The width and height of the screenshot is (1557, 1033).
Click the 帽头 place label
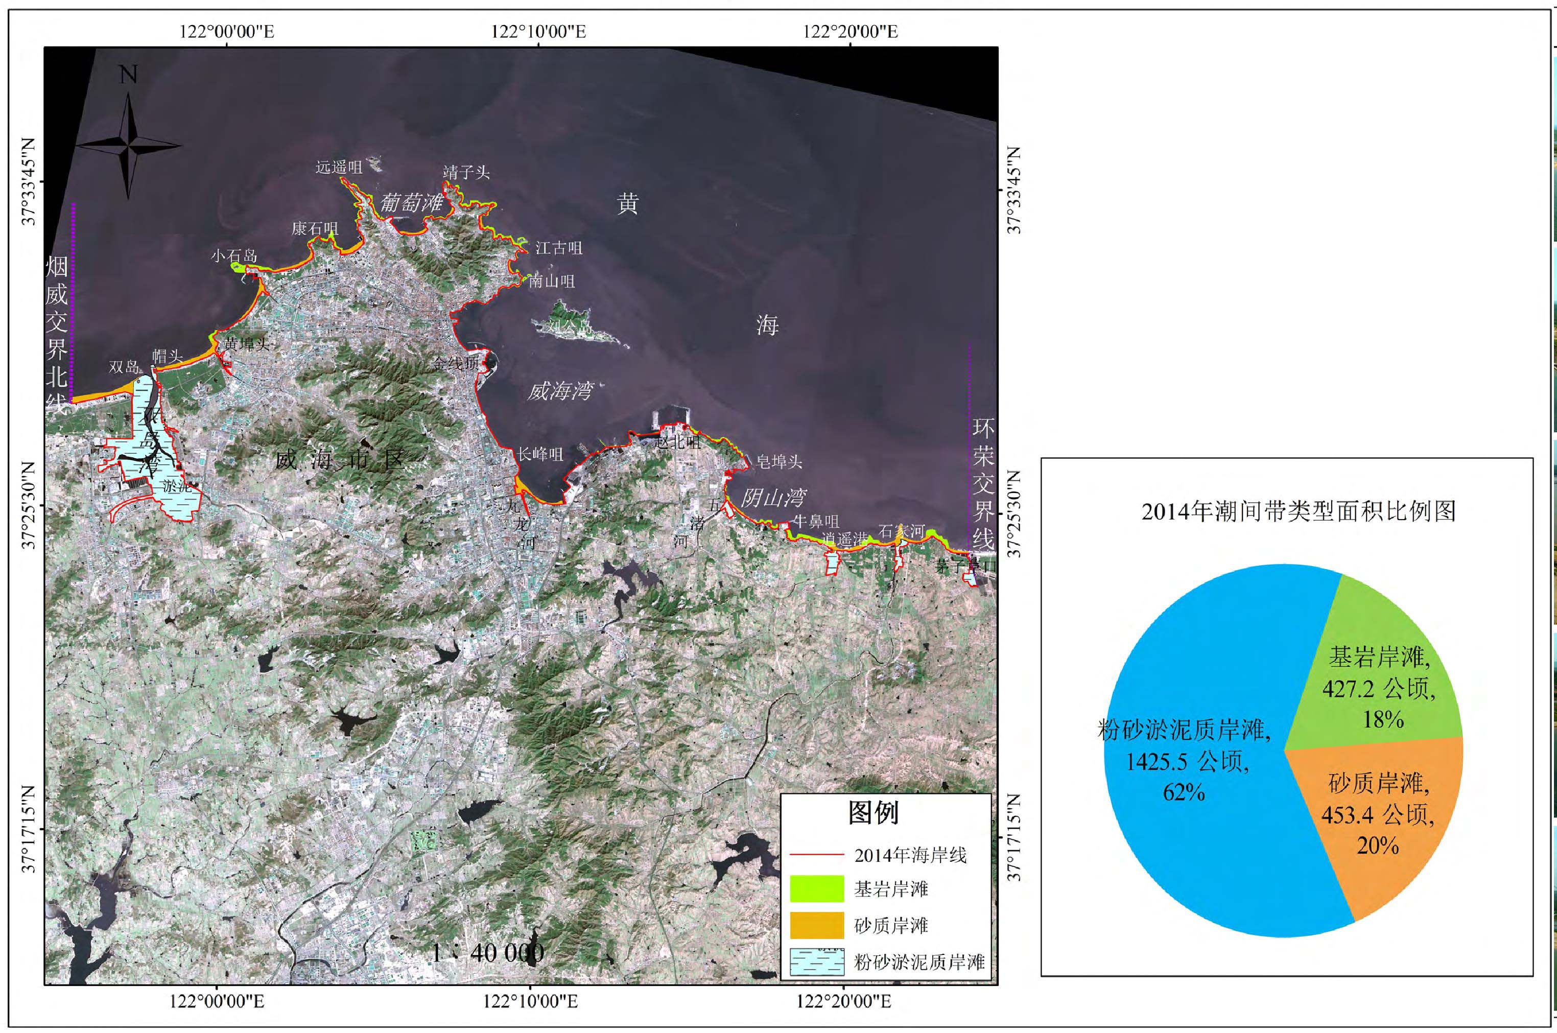coord(167,357)
